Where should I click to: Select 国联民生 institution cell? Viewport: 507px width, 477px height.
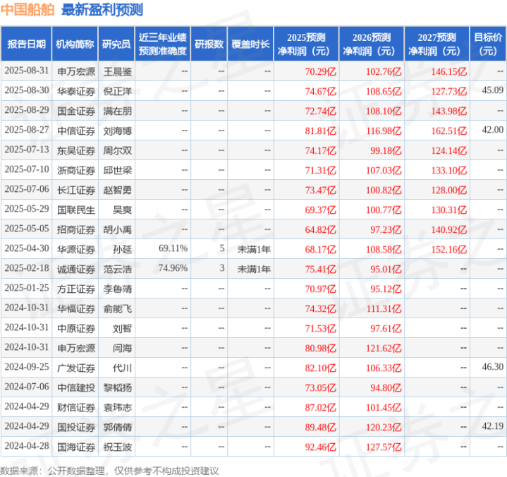click(76, 210)
